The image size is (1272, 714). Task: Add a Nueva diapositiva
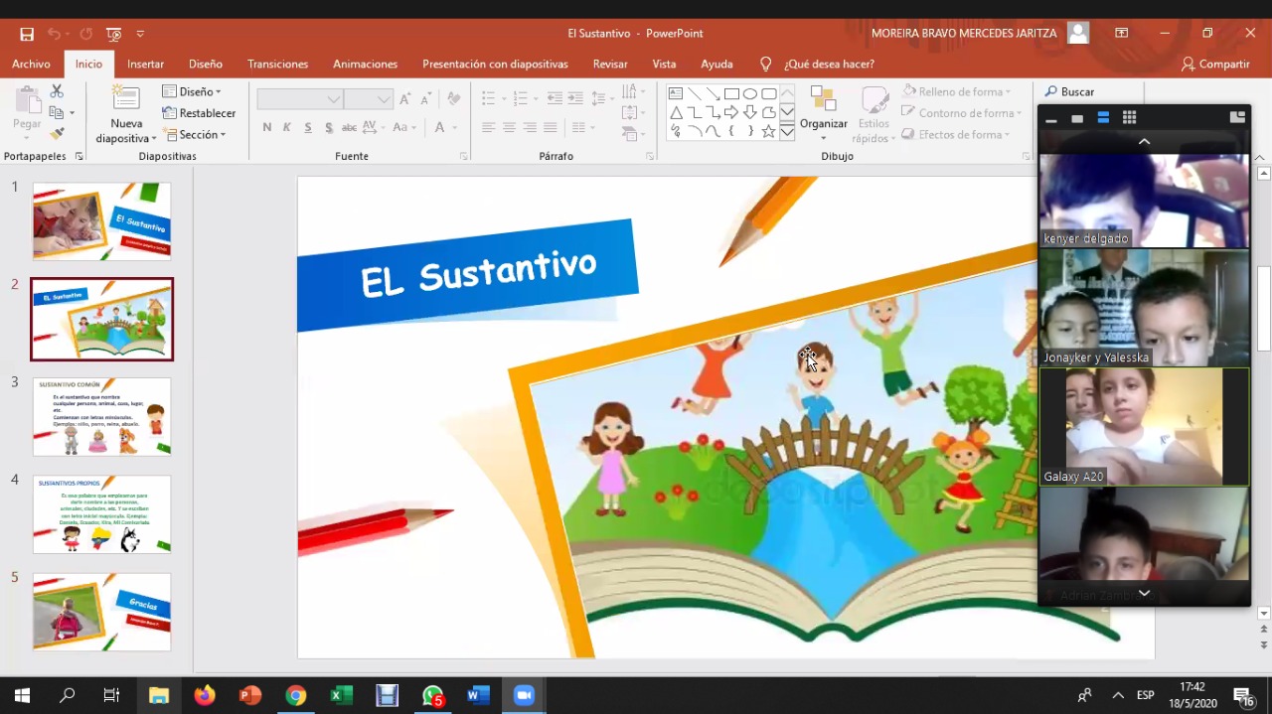coord(126,116)
